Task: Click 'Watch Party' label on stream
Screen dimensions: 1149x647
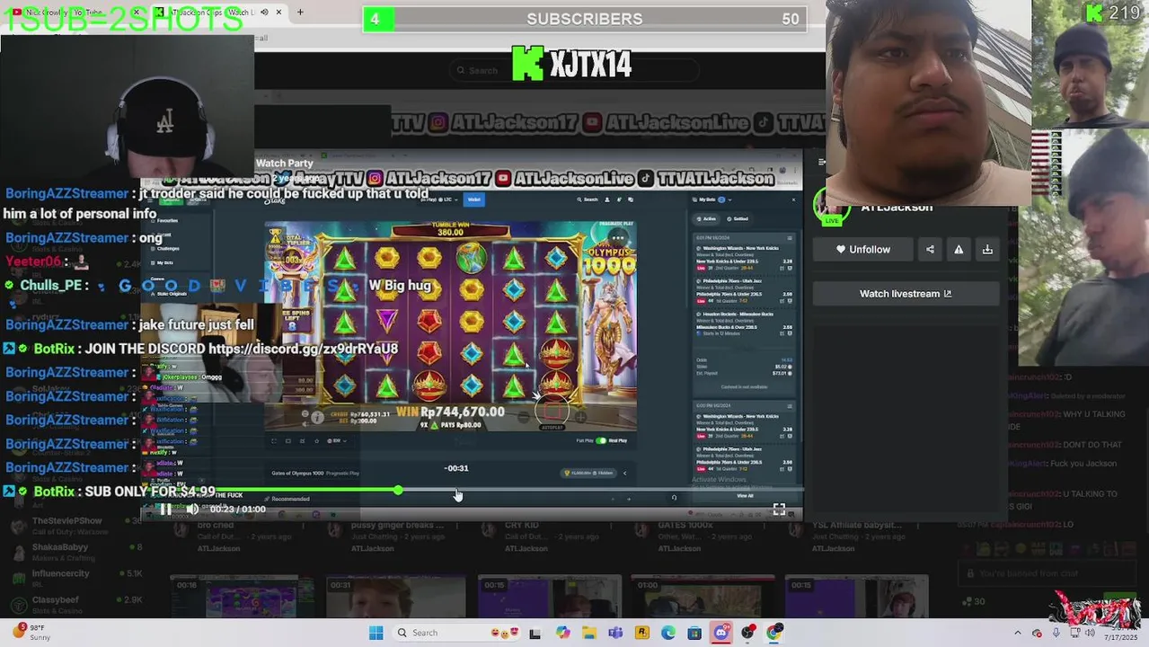Action: pyautogui.click(x=285, y=163)
